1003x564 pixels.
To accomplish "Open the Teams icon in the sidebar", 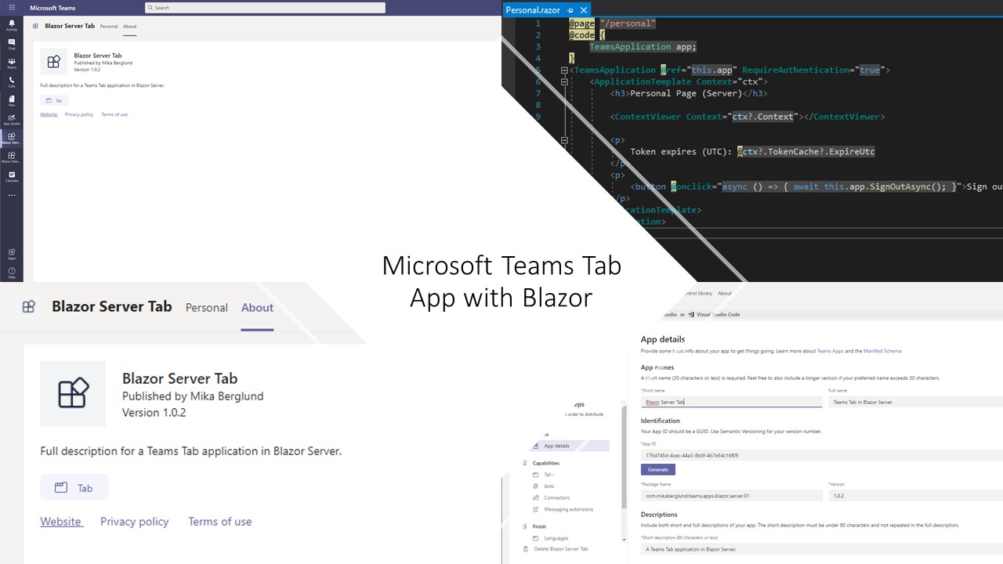I will pos(12,63).
